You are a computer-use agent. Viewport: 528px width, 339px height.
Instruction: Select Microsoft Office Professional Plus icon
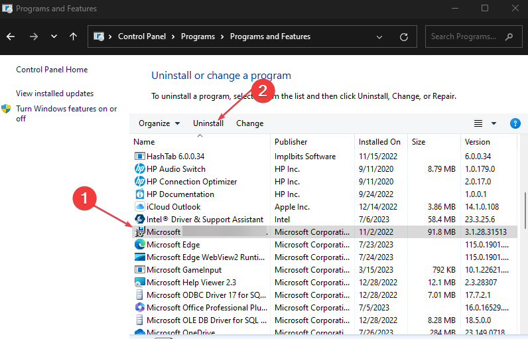[x=139, y=307]
